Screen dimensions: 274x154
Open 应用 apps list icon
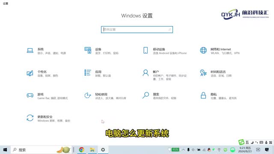pos(87,73)
